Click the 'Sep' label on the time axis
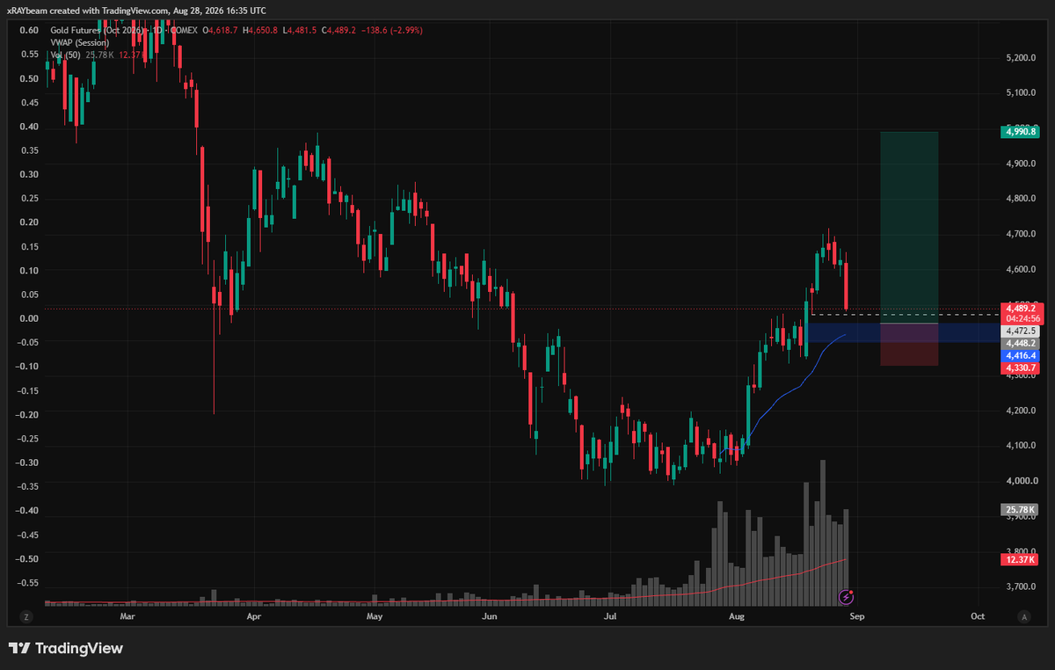This screenshot has height=670, width=1055. (856, 617)
